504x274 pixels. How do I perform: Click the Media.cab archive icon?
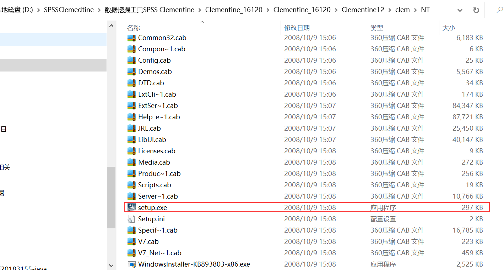132,162
